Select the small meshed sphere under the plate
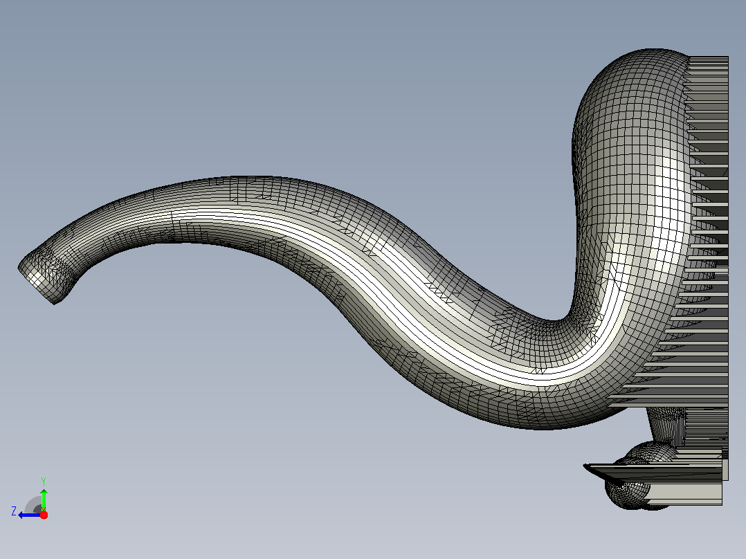The image size is (746, 559). pyautogui.click(x=627, y=495)
